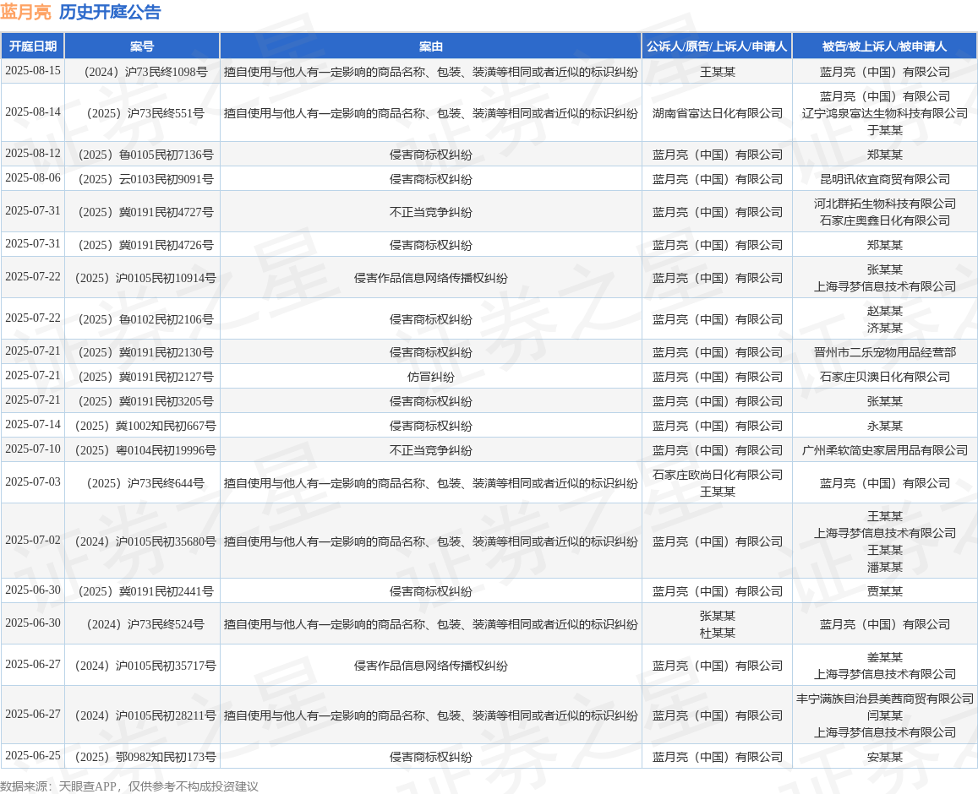Click defendant 晋州市二乐宠物用品经营部

(x=884, y=352)
